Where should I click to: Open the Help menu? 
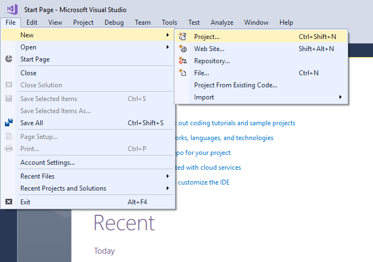point(286,23)
